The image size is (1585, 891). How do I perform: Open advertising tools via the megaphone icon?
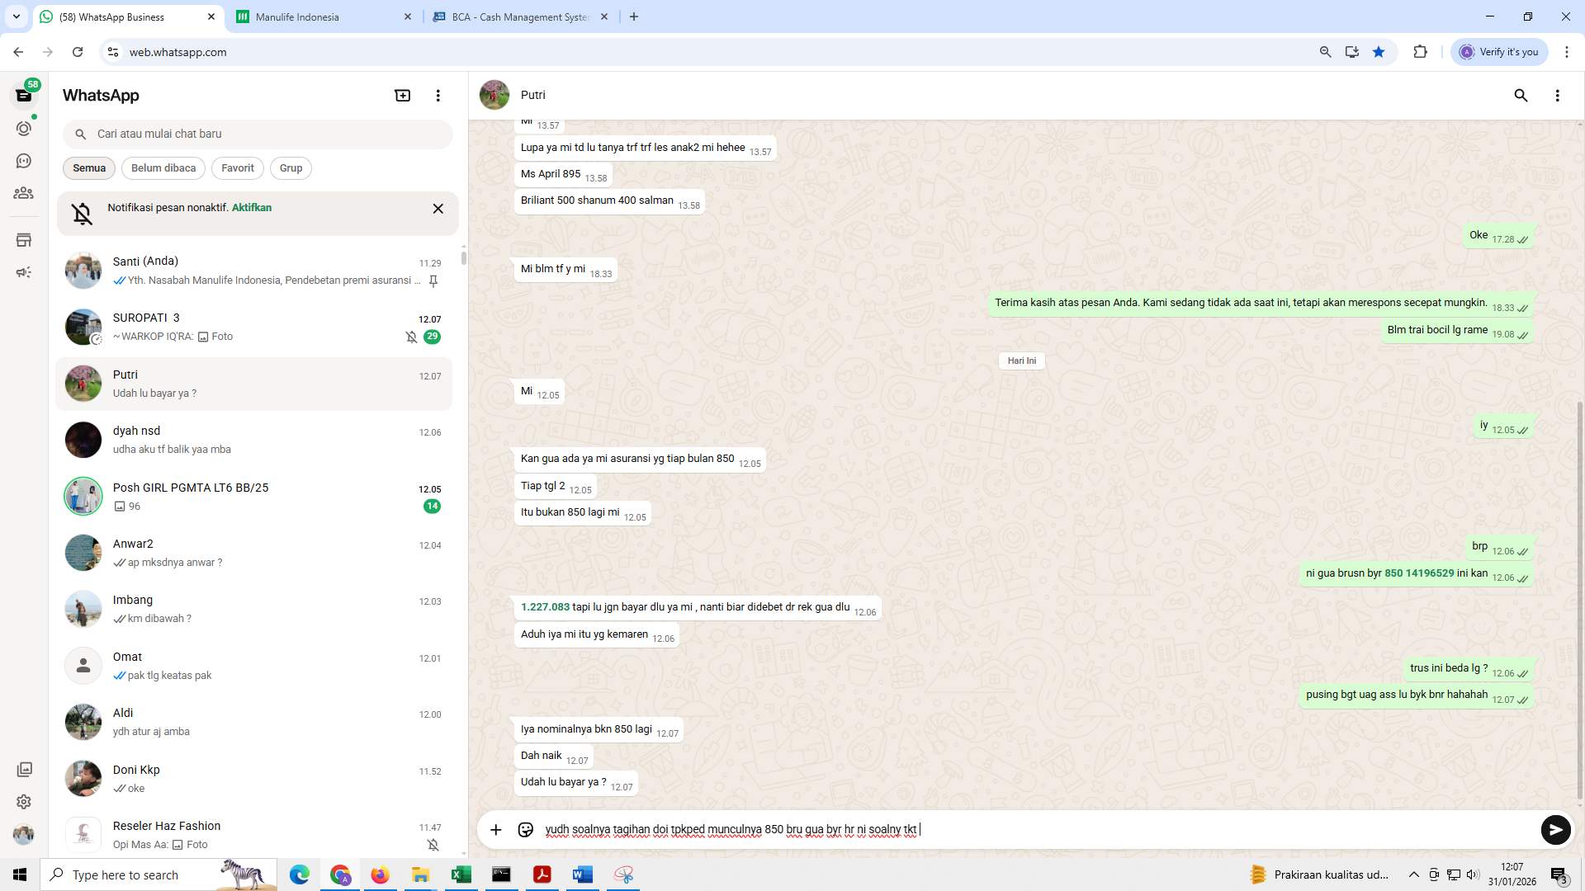pos(24,271)
